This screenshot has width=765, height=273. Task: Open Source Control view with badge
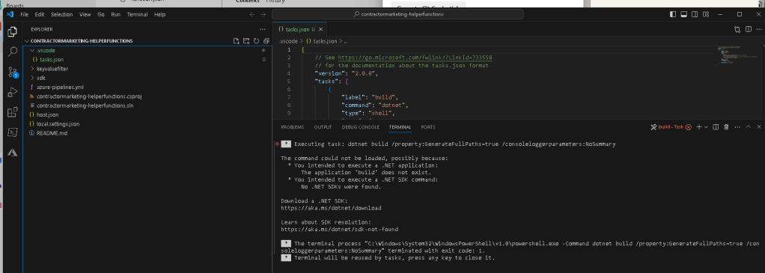13,72
